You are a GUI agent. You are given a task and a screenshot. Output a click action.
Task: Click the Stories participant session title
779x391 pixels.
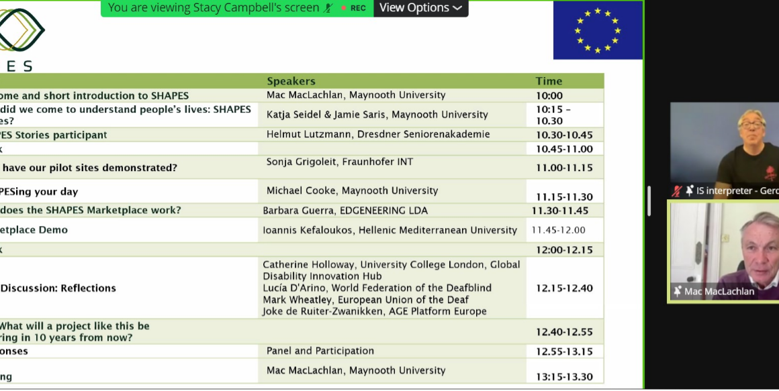coord(53,135)
